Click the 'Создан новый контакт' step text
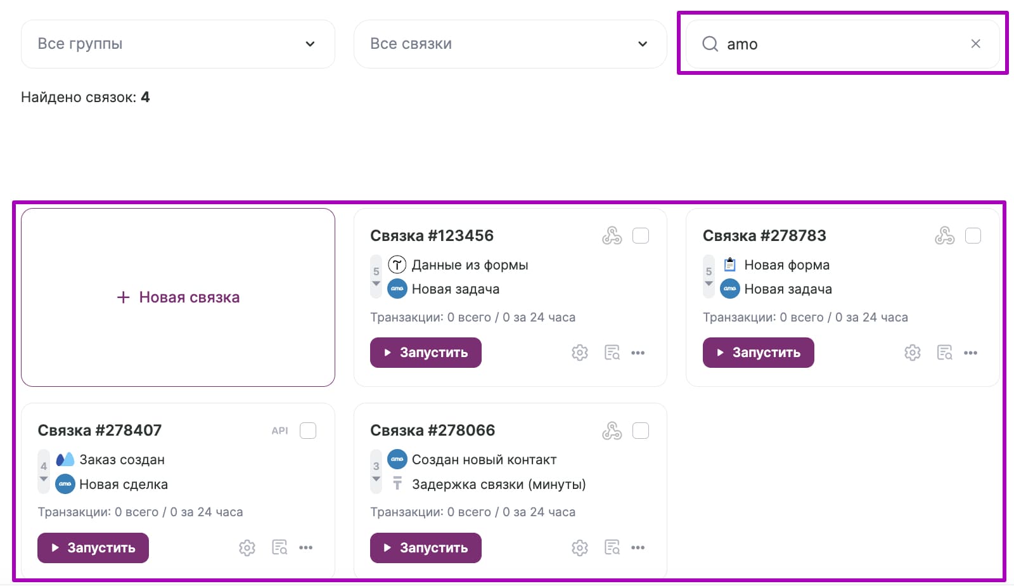1014x586 pixels. coord(484,460)
